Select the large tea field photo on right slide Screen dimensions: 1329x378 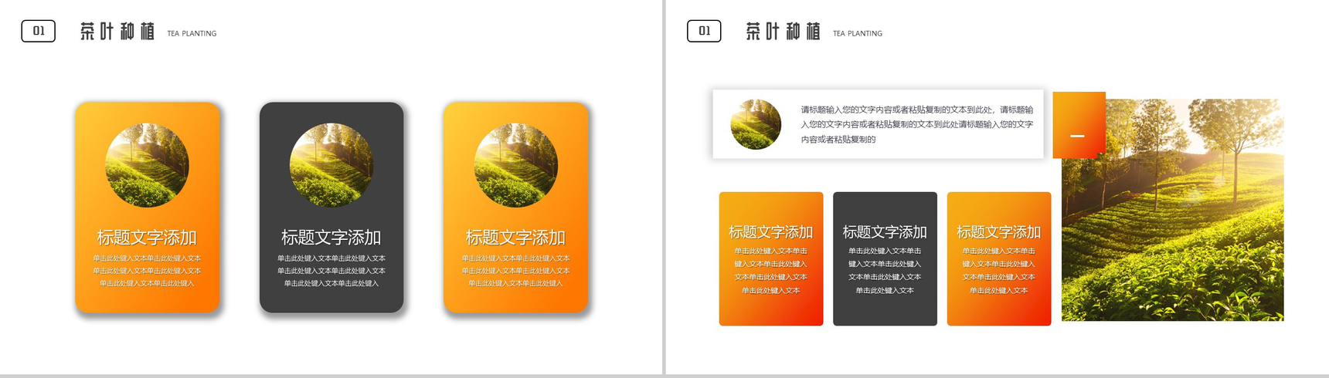click(x=1173, y=210)
